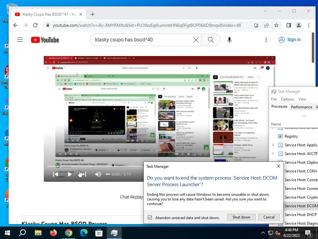Select Service Host: Crypto… process
This screenshot has width=318, height=239.
tap(301, 197)
